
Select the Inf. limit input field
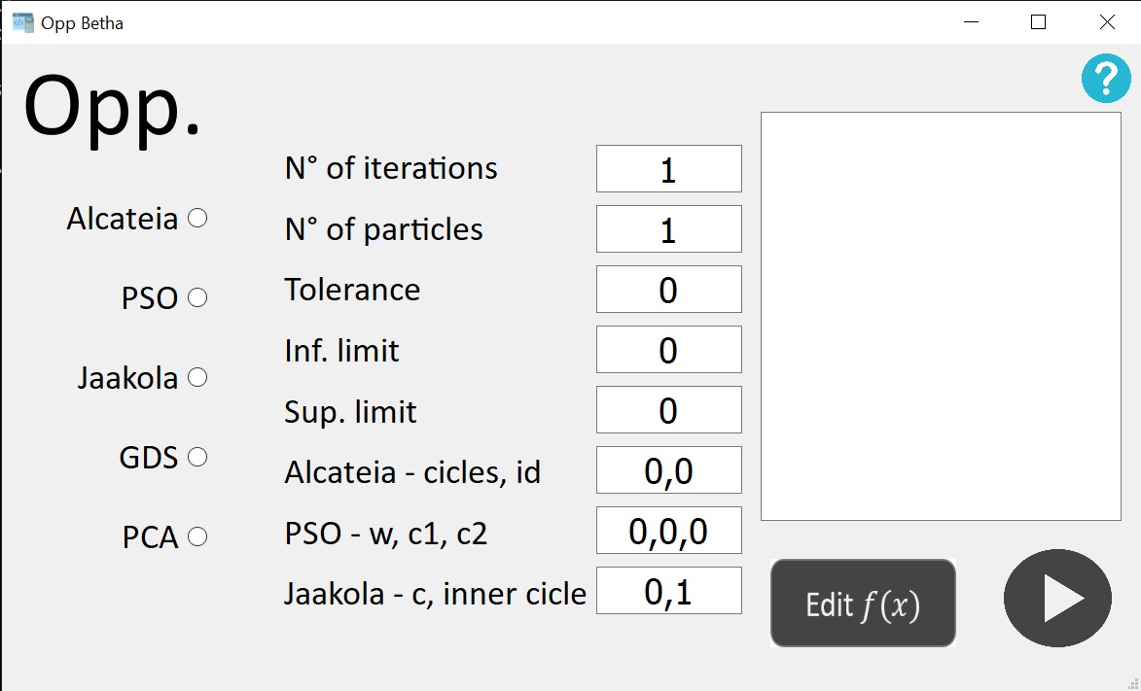pos(668,350)
